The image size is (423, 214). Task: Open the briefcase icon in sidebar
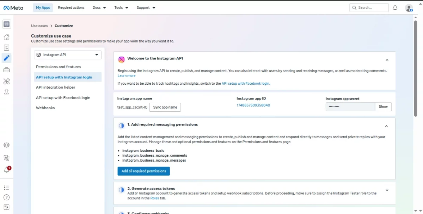click(x=7, y=70)
